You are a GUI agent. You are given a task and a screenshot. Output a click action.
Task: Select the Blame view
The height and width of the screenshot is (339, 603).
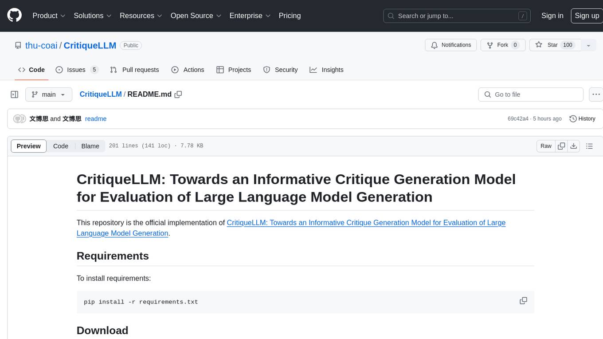click(x=90, y=146)
